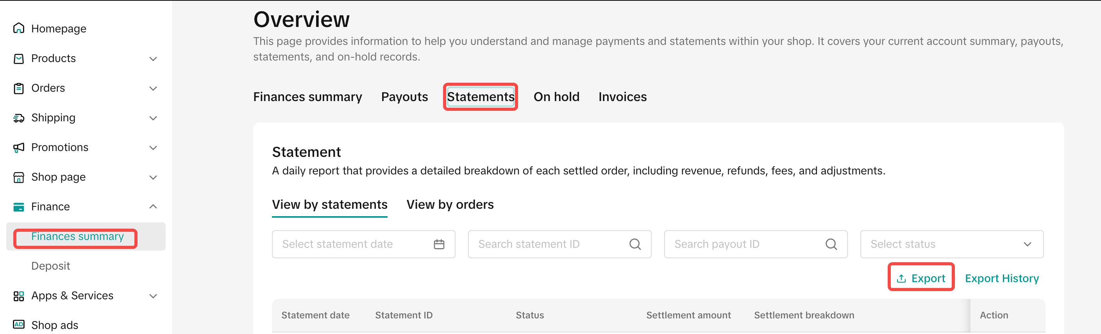The height and width of the screenshot is (334, 1101).
Task: Click the Shipping truck icon
Action: click(18, 118)
